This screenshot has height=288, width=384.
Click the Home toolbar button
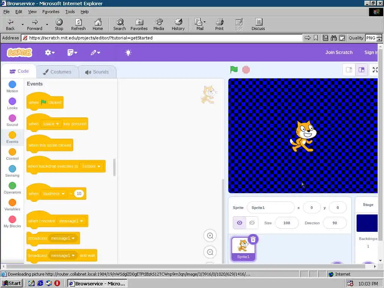click(x=98, y=24)
